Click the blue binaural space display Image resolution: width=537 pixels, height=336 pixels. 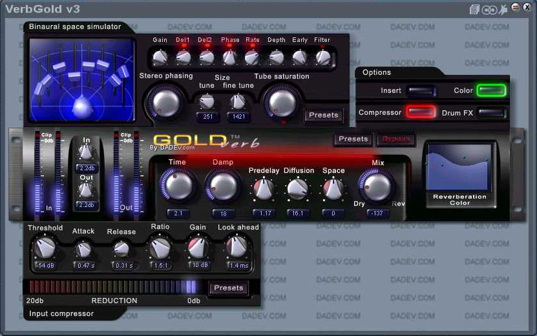81,80
